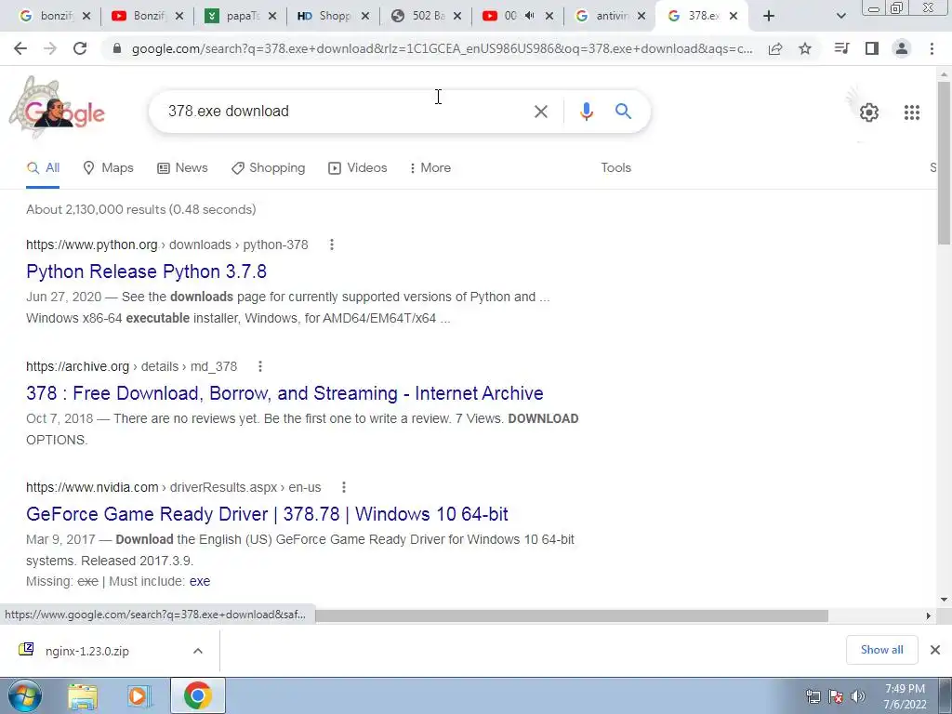
Task: Select the News search filter
Action: point(182,168)
